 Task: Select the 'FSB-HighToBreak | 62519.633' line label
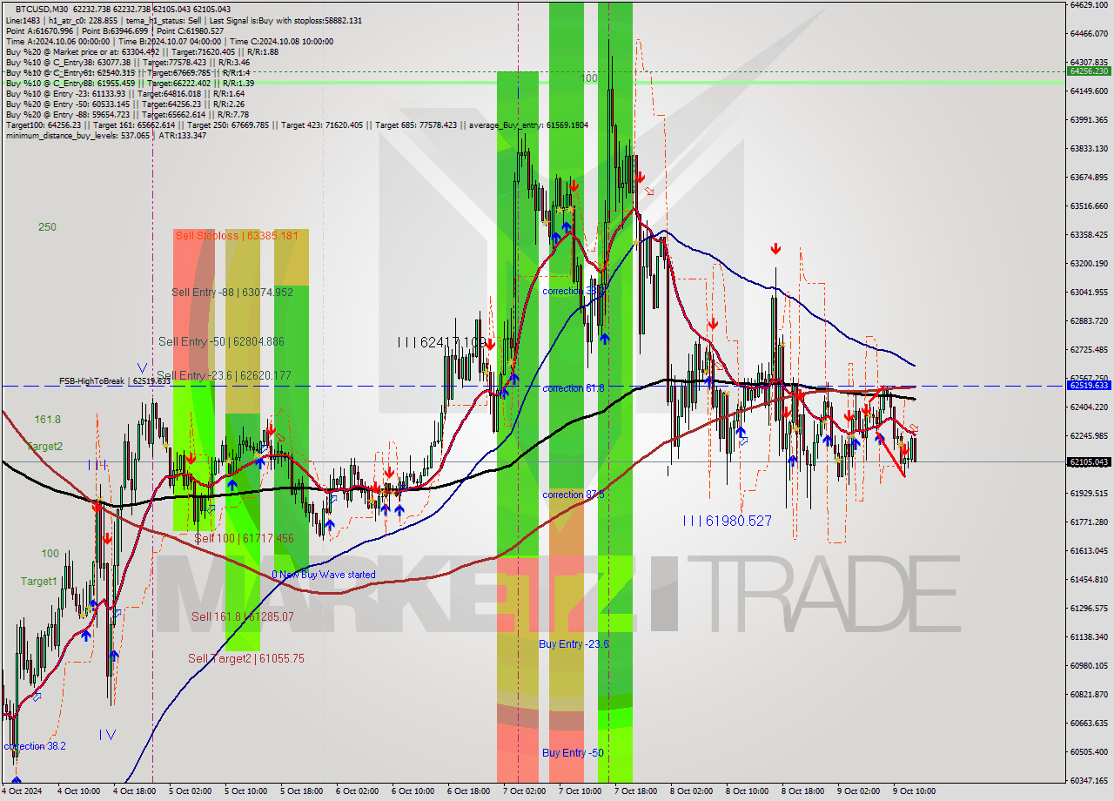pos(115,381)
